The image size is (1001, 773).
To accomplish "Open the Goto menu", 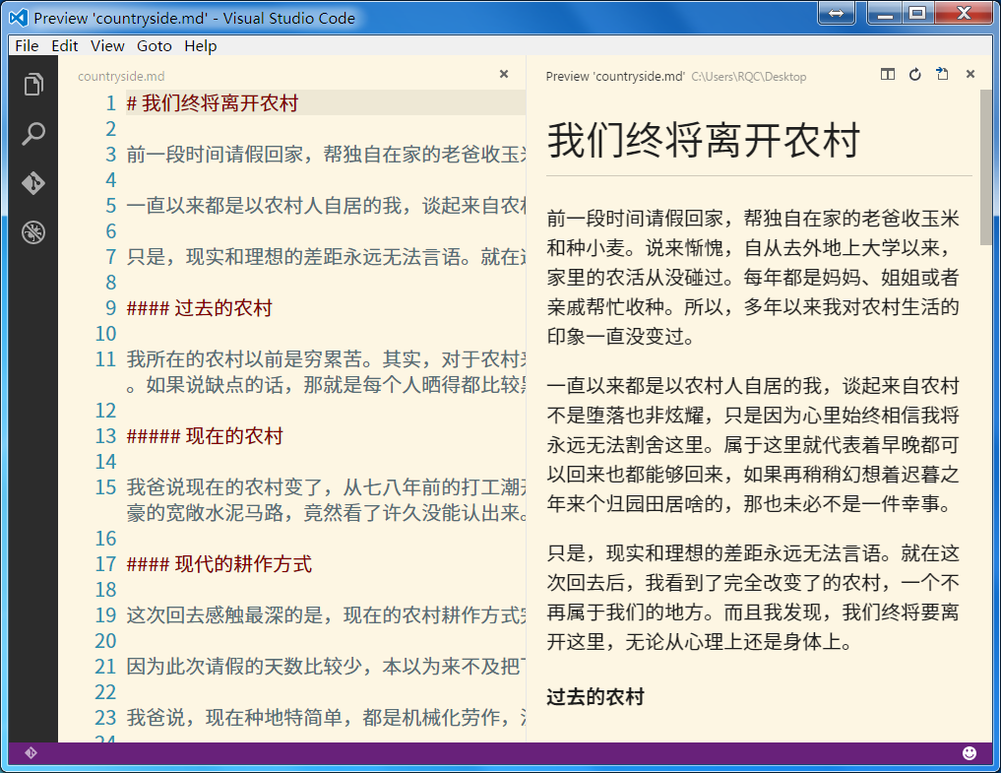I will pyautogui.click(x=155, y=46).
